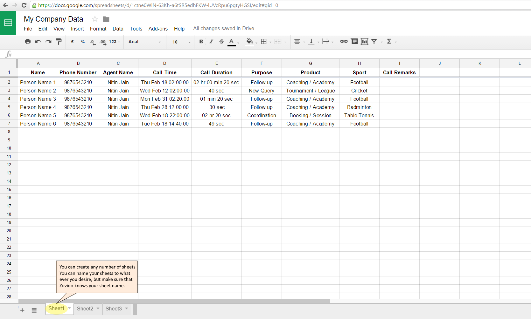
Task: Expand the Sheet2 tab dropdown arrow
Action: [x=98, y=309]
